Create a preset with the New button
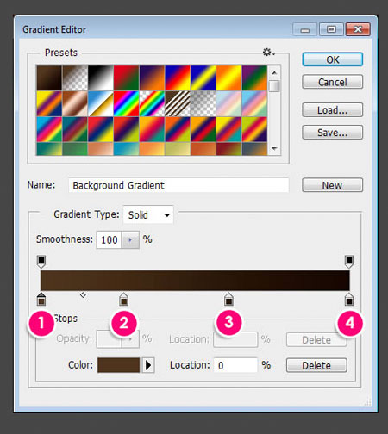Screen dimensions: 388x434 coord(333,185)
